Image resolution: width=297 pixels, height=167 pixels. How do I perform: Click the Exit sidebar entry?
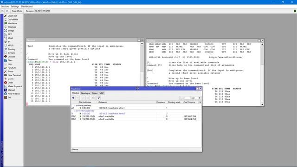tap(9, 97)
